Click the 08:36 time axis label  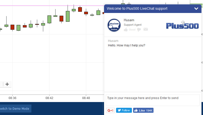12,98
